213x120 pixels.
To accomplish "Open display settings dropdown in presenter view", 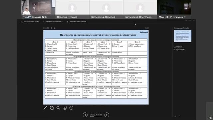I will pyautogui.click(x=53, y=22).
